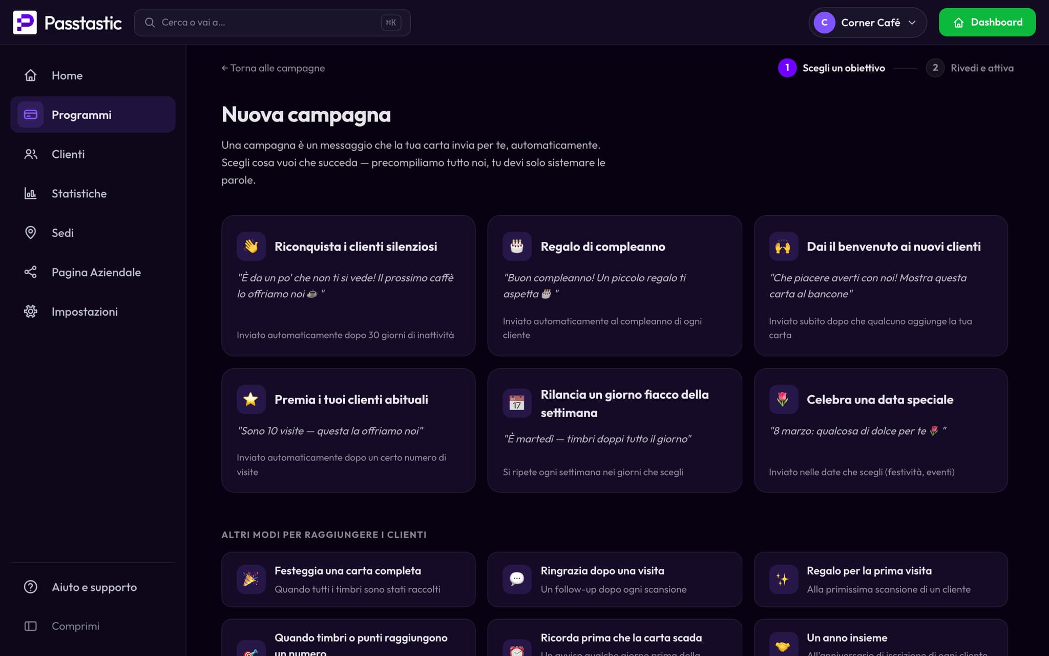
Task: Open Clienti in the sidebar menu
Action: pos(93,154)
